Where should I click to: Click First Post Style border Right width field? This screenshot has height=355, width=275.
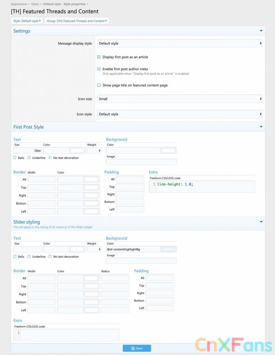point(42,195)
